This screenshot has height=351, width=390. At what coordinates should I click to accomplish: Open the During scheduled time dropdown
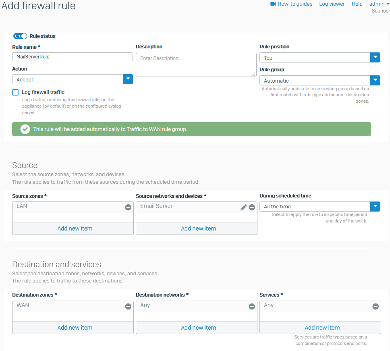pyautogui.click(x=375, y=206)
